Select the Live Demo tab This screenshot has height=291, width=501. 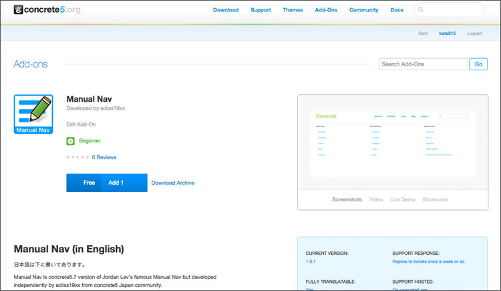click(403, 199)
